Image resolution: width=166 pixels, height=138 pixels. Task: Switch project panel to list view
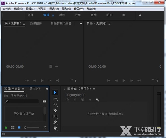click(12, 127)
